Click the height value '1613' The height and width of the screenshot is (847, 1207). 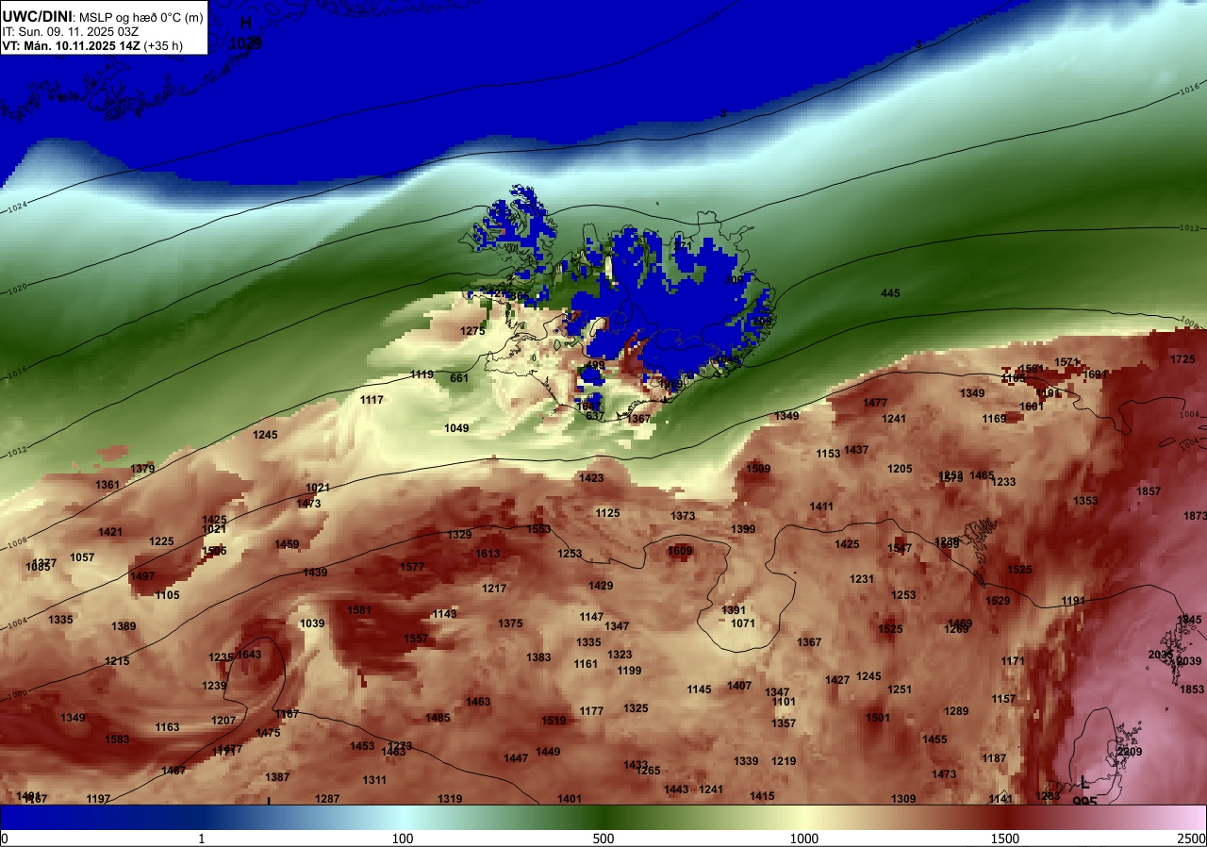tap(488, 554)
